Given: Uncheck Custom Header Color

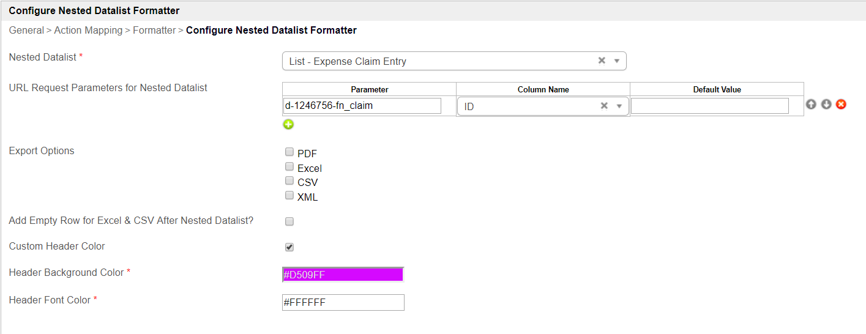Looking at the screenshot, I should point(289,247).
